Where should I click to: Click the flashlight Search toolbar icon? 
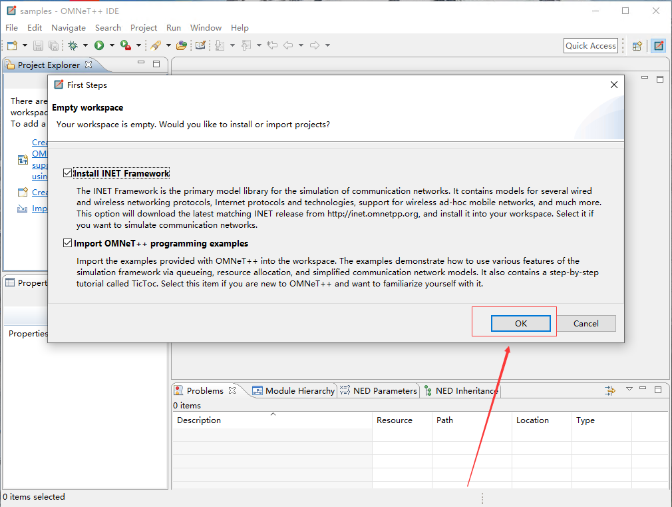coord(156,45)
